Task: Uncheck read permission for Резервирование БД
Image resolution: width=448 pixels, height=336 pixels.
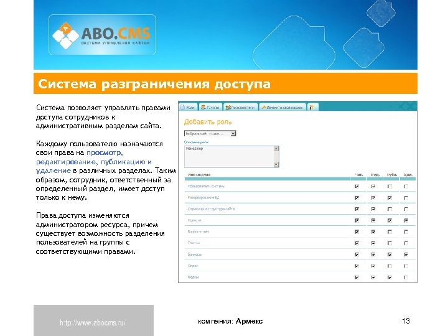Action: pos(357,198)
